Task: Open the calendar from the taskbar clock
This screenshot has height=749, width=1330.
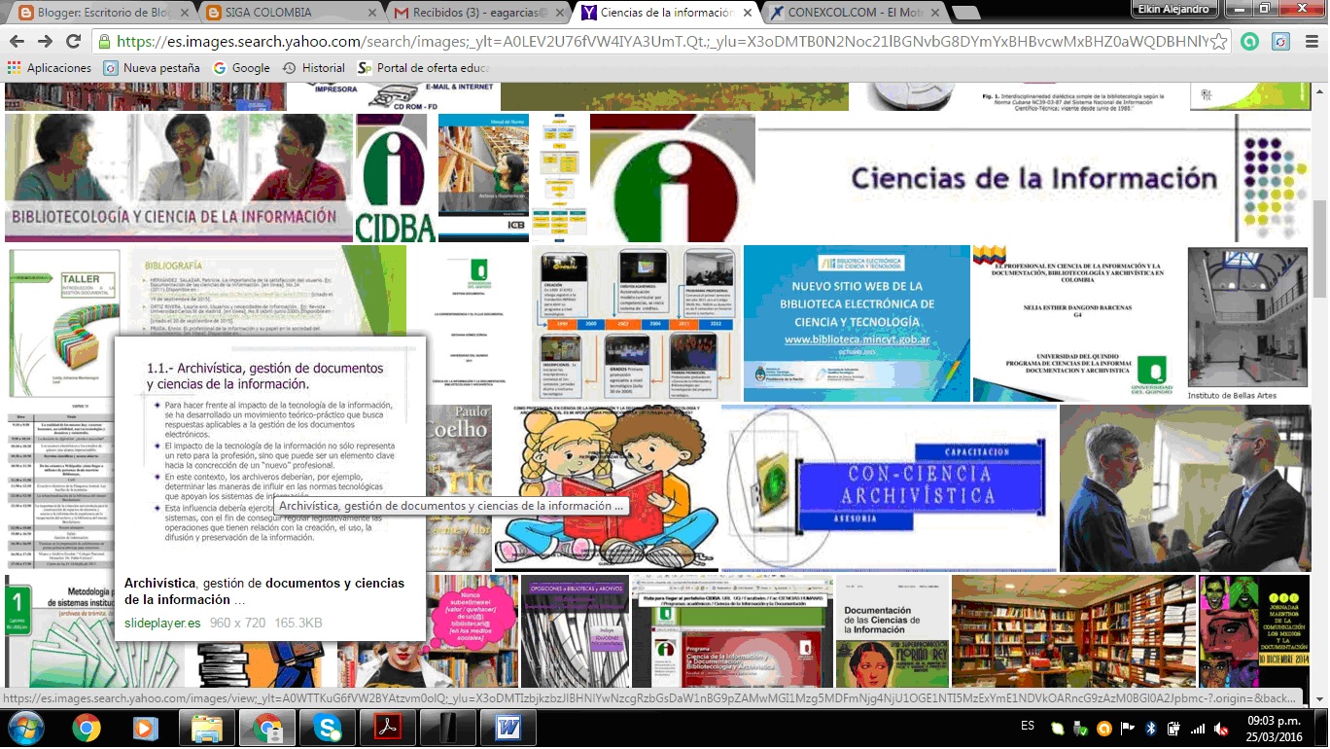Action: [x=1276, y=727]
